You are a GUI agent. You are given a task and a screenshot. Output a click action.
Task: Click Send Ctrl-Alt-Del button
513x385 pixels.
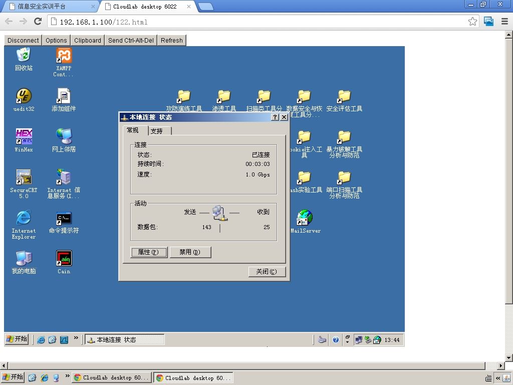[131, 40]
